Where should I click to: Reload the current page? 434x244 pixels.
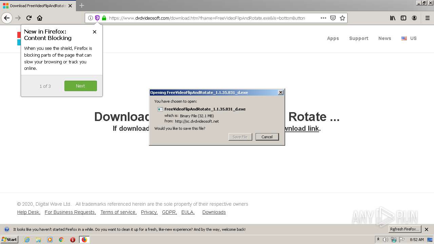[29, 18]
